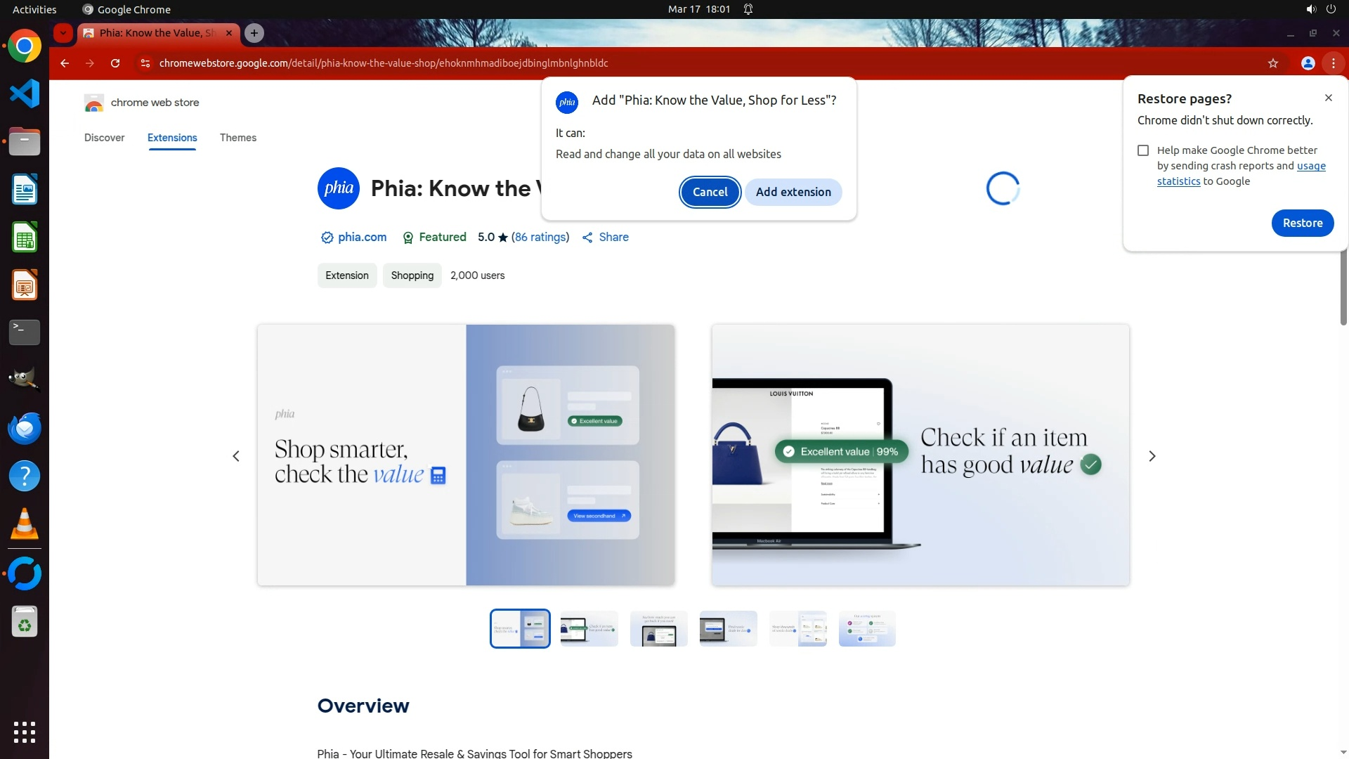Enable sending crash reports checkbox
This screenshot has height=759, width=1349.
(1143, 150)
